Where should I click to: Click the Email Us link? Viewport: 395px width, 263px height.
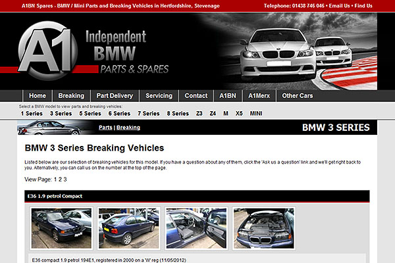tap(339, 6)
